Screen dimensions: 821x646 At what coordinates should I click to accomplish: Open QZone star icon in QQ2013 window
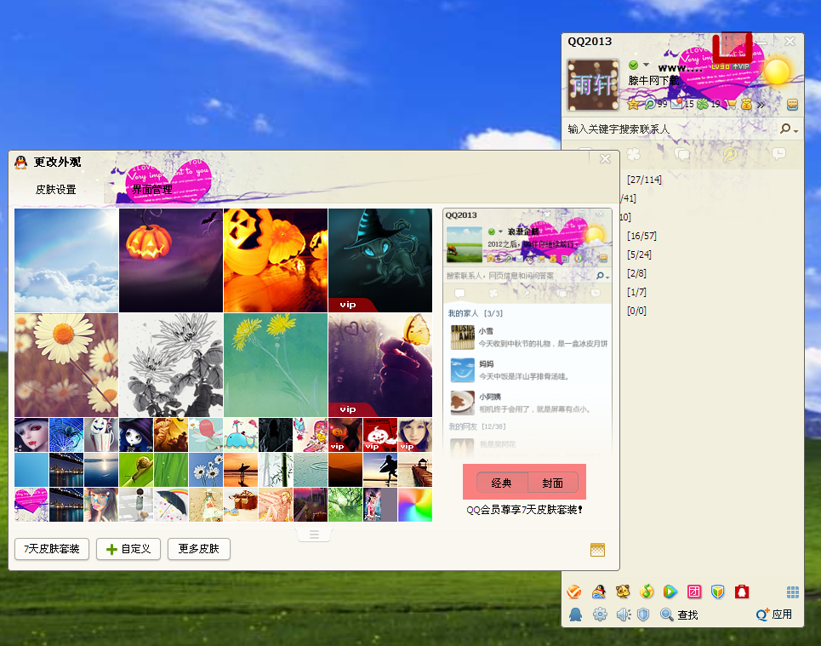tap(633, 104)
